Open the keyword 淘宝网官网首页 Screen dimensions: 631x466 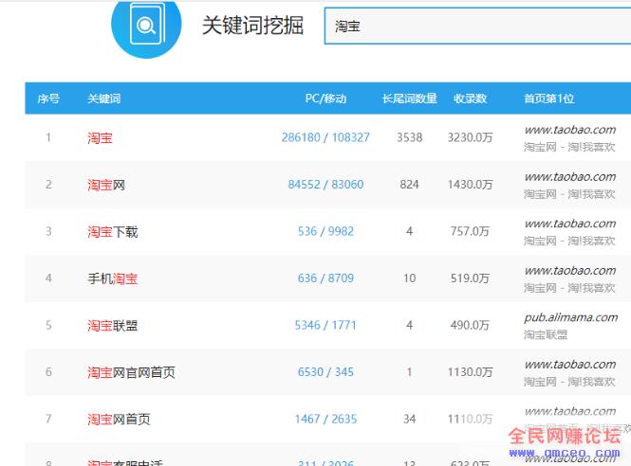click(x=131, y=372)
